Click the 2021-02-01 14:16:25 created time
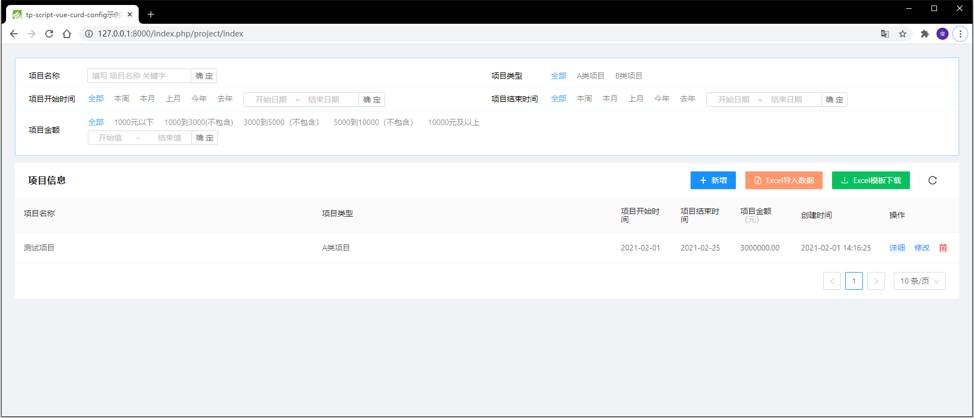The image size is (974, 418). [836, 248]
